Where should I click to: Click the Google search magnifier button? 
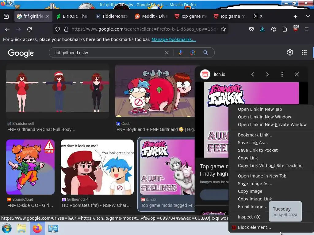tap(205, 53)
